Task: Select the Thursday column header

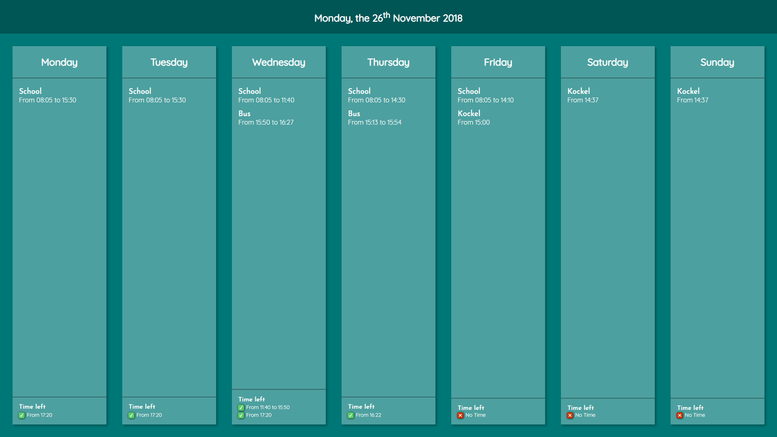Action: tap(388, 62)
